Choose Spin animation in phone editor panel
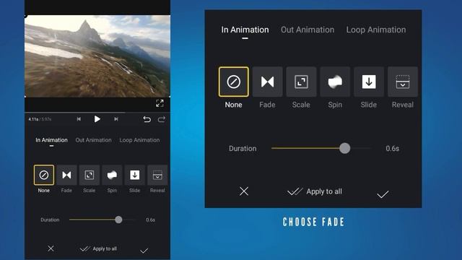This screenshot has height=260, width=462. click(112, 175)
